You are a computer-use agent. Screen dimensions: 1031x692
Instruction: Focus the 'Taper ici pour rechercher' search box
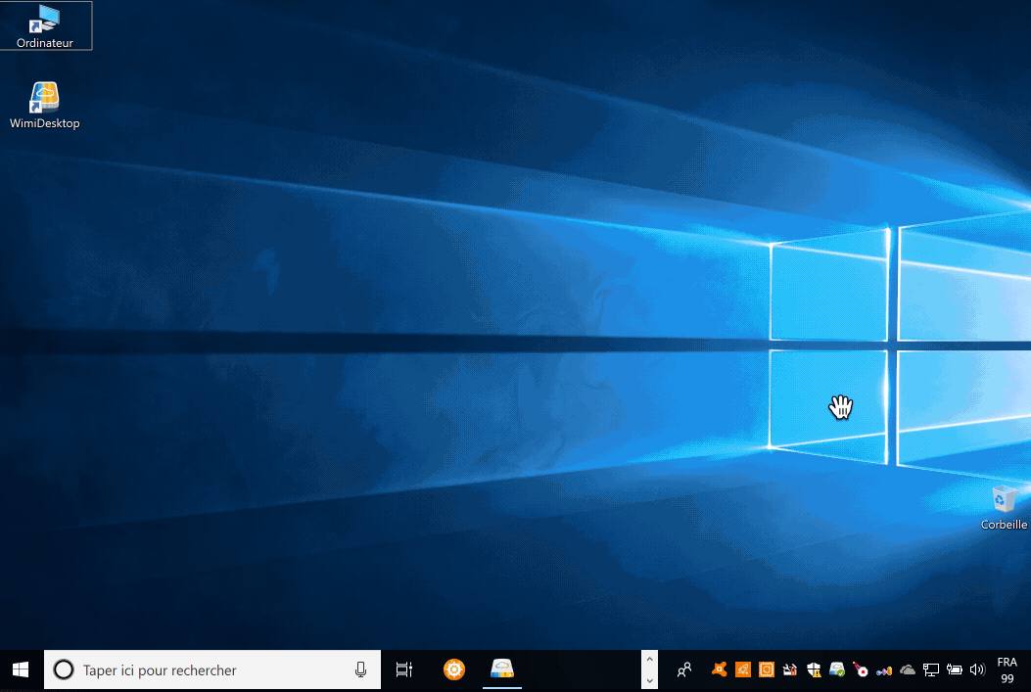point(211,669)
